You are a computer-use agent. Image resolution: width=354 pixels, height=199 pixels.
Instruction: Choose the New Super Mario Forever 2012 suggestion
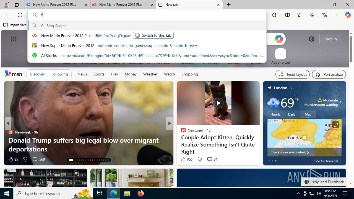point(147,45)
